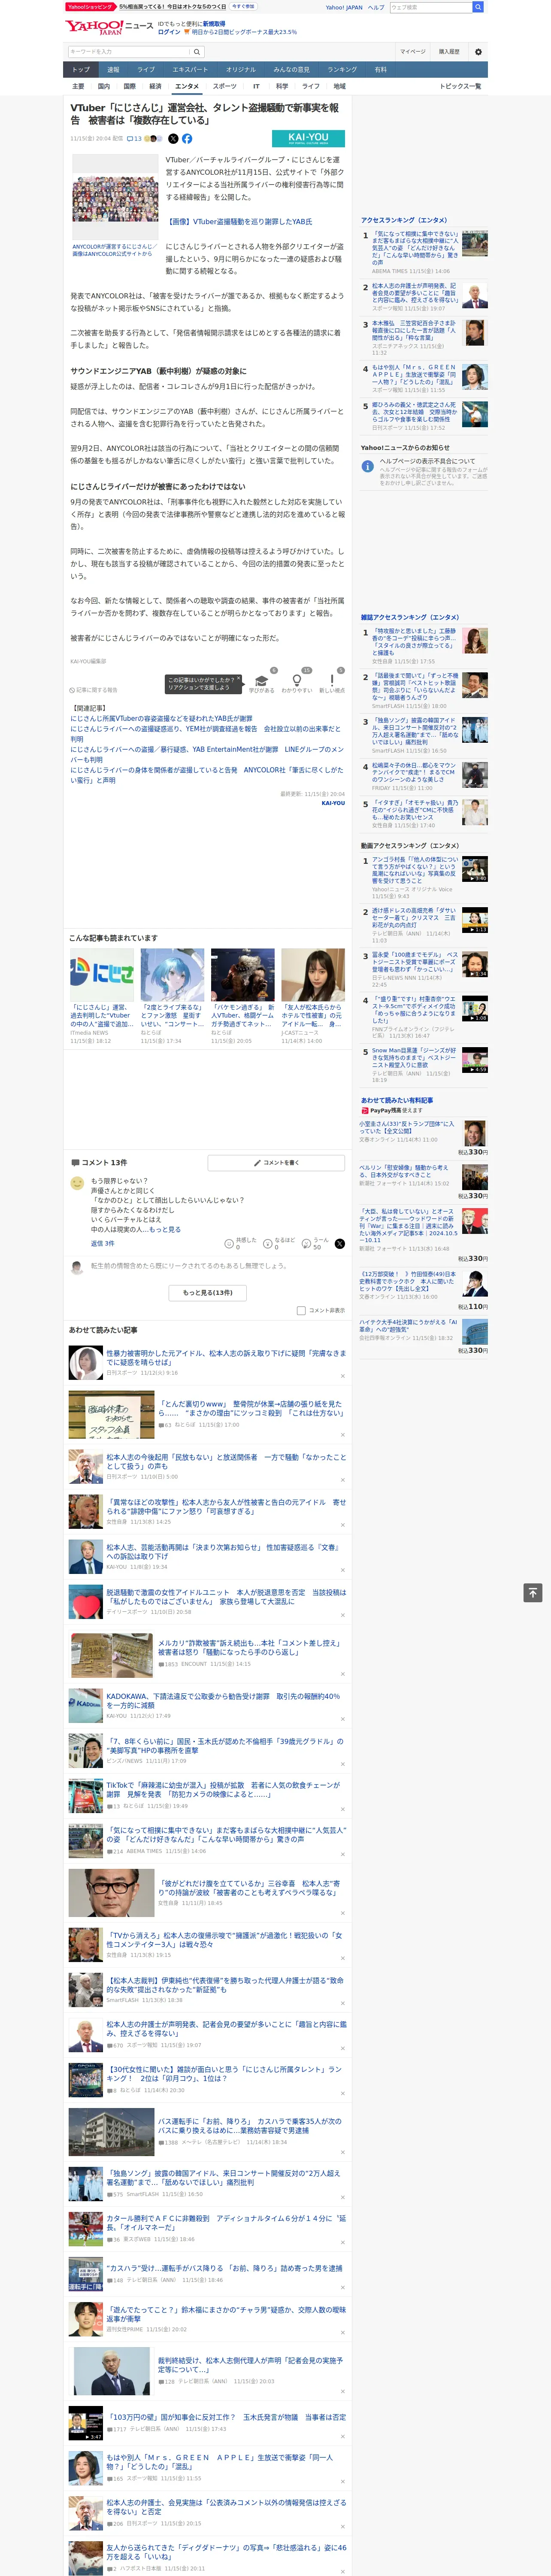Image resolution: width=551 pixels, height=2576 pixels.
Task: Click 購入履歴 link
Action: click(x=449, y=51)
